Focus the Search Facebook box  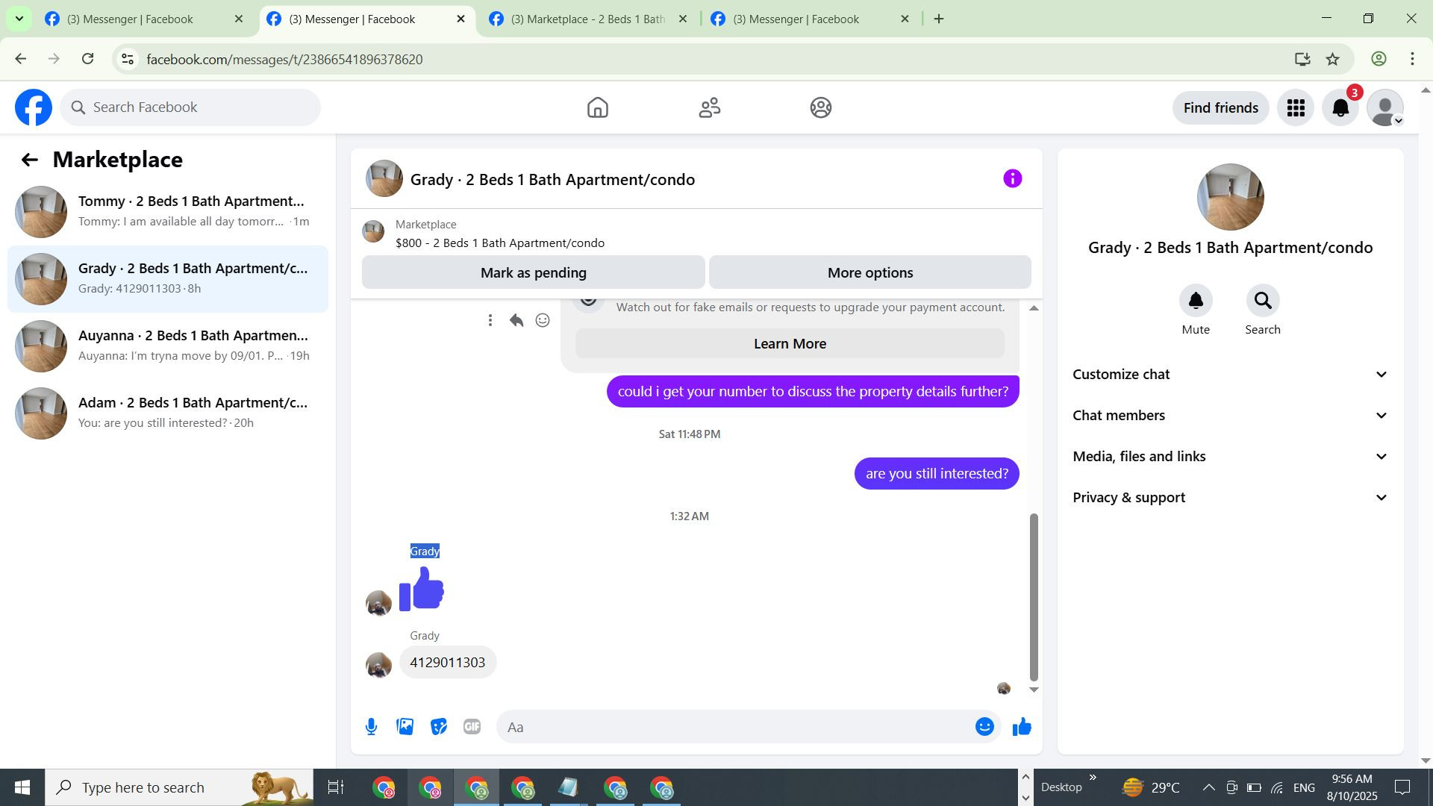(x=190, y=107)
